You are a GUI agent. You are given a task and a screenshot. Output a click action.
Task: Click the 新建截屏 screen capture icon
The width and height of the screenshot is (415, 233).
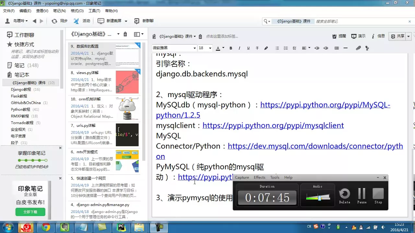pyautogui.click(x=101, y=21)
